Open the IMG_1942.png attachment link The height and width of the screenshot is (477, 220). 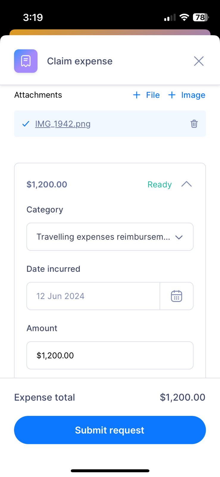[x=63, y=124]
